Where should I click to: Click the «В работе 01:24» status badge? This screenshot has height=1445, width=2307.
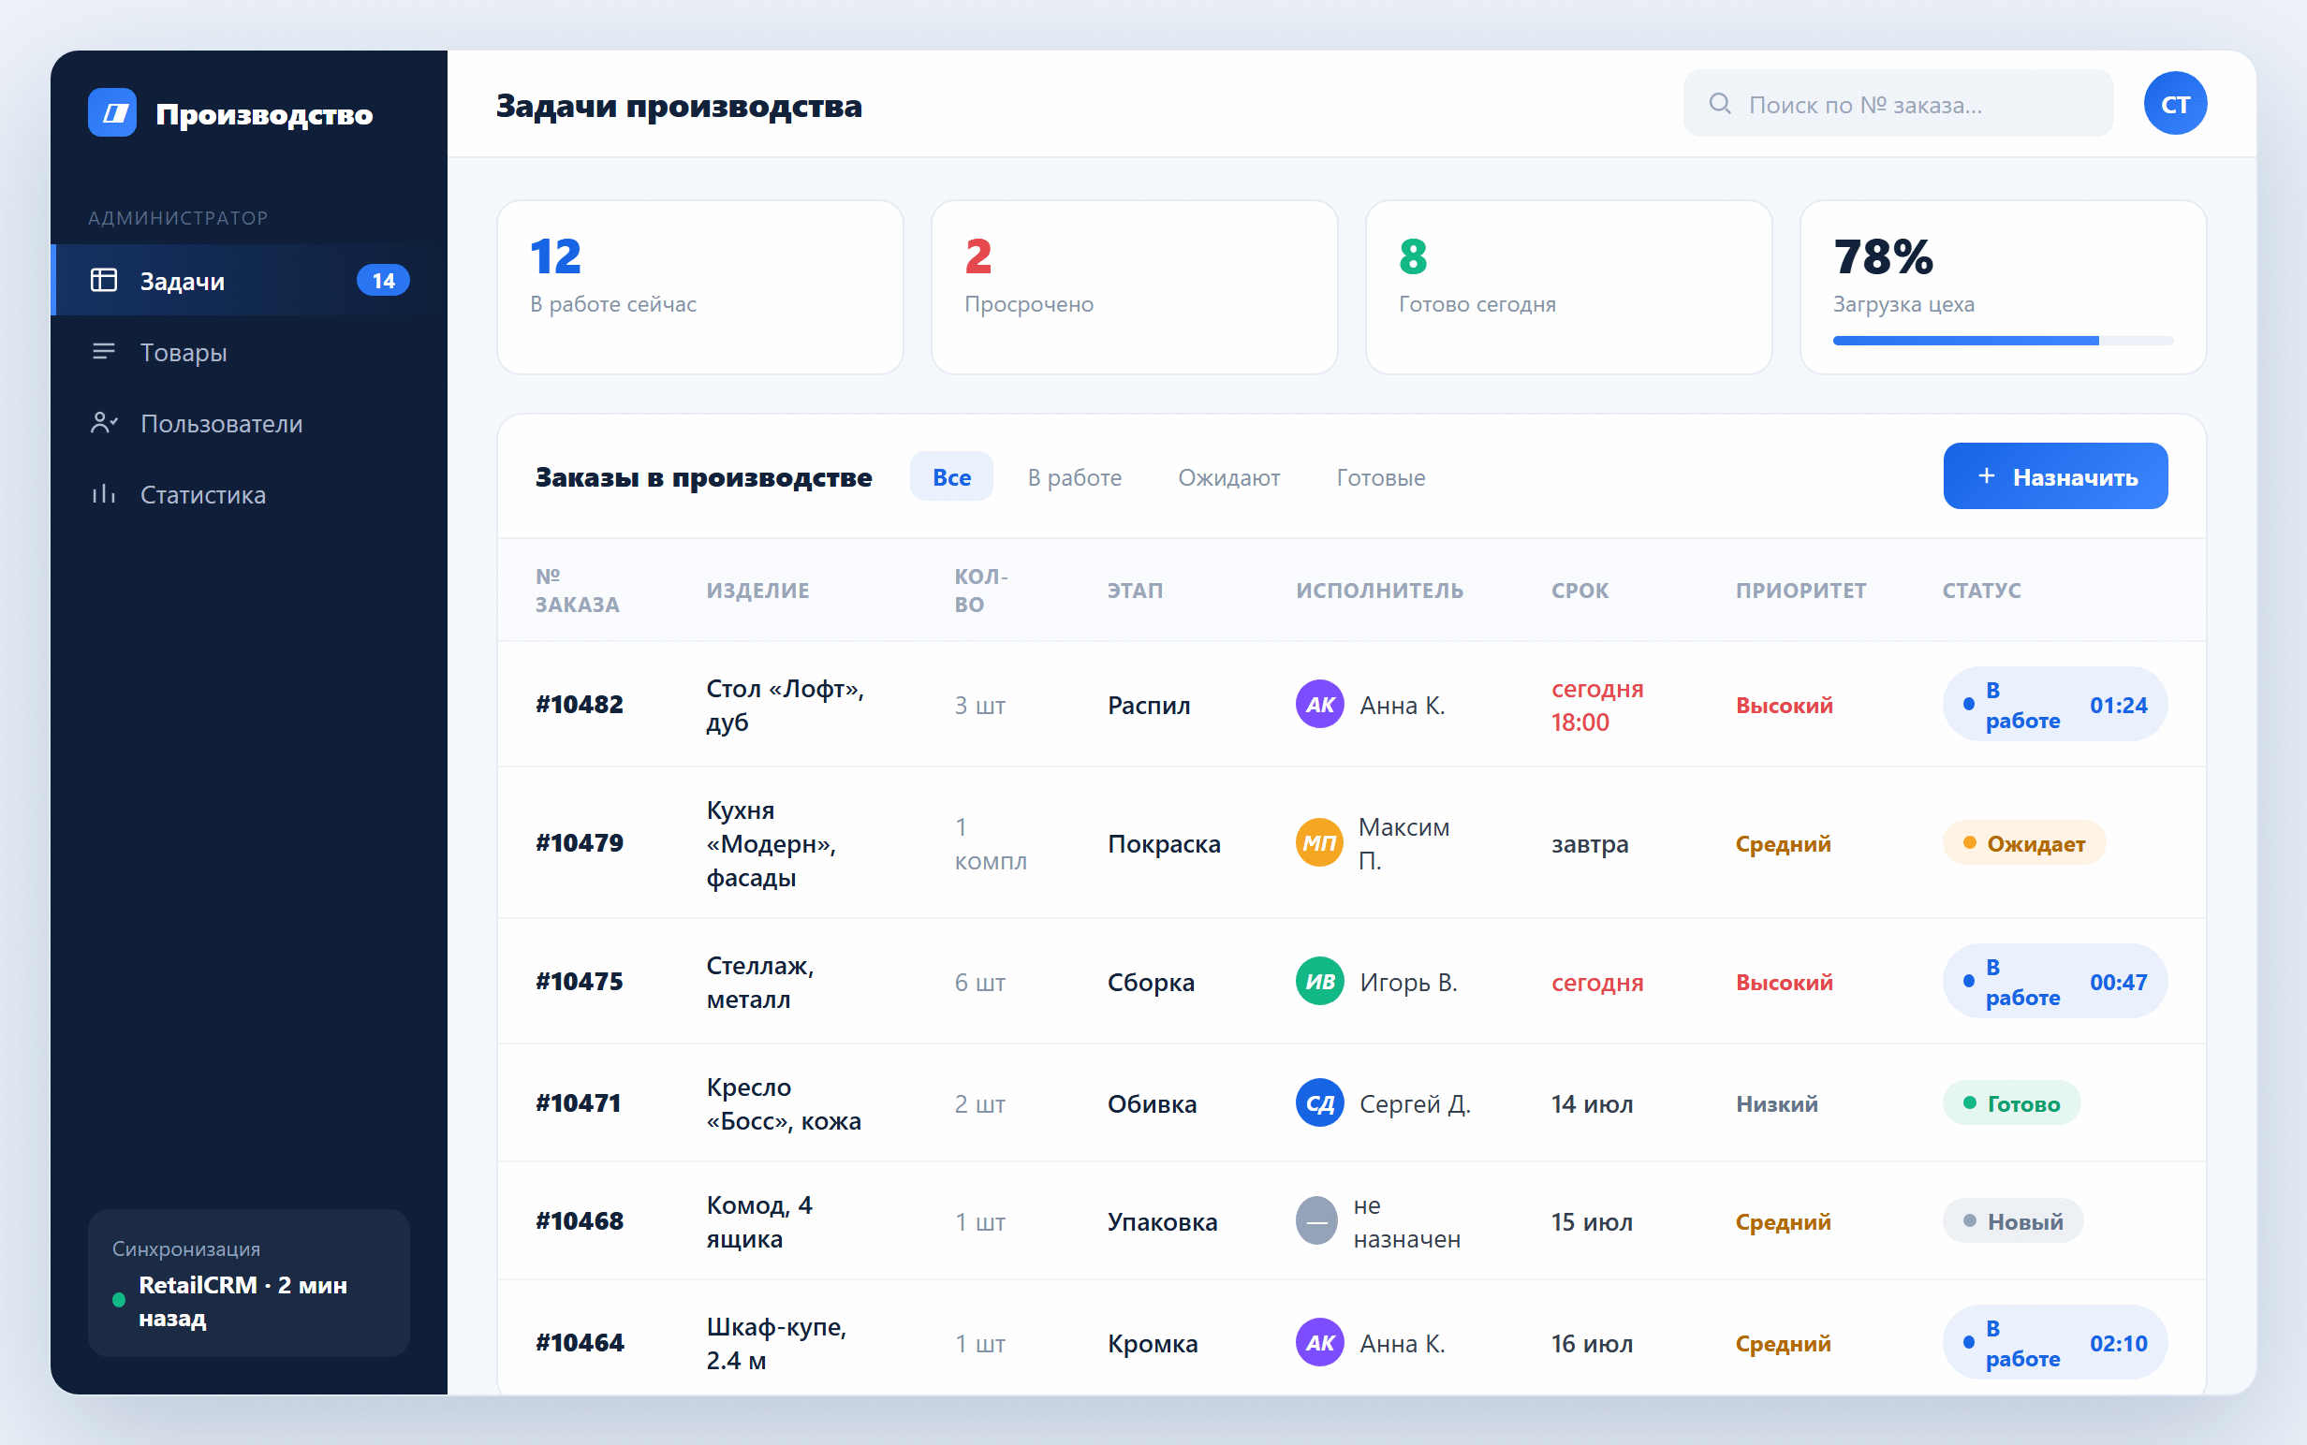click(x=2054, y=705)
